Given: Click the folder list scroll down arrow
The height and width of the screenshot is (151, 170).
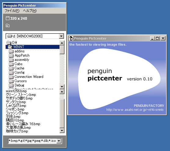Looking at the screenshot, I should [x=62, y=86].
